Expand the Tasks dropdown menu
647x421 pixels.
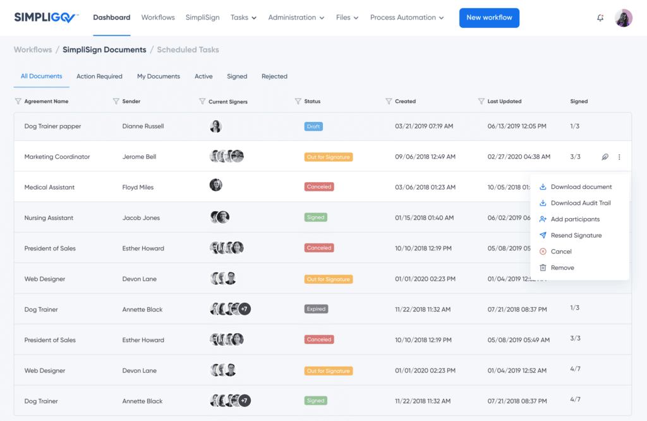(x=243, y=18)
